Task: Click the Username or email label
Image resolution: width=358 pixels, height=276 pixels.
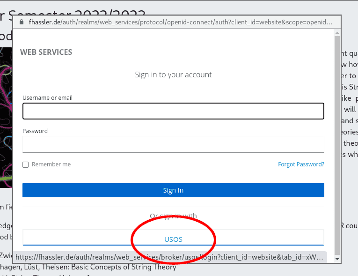Action: 47,97
